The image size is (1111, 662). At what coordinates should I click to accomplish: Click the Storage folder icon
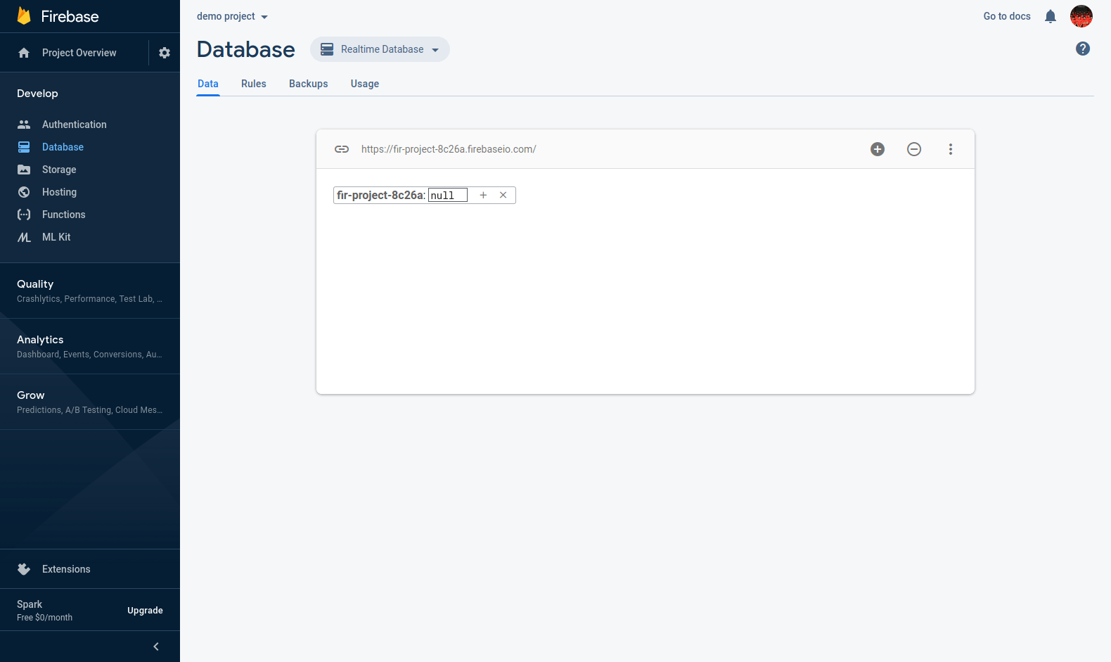(24, 170)
